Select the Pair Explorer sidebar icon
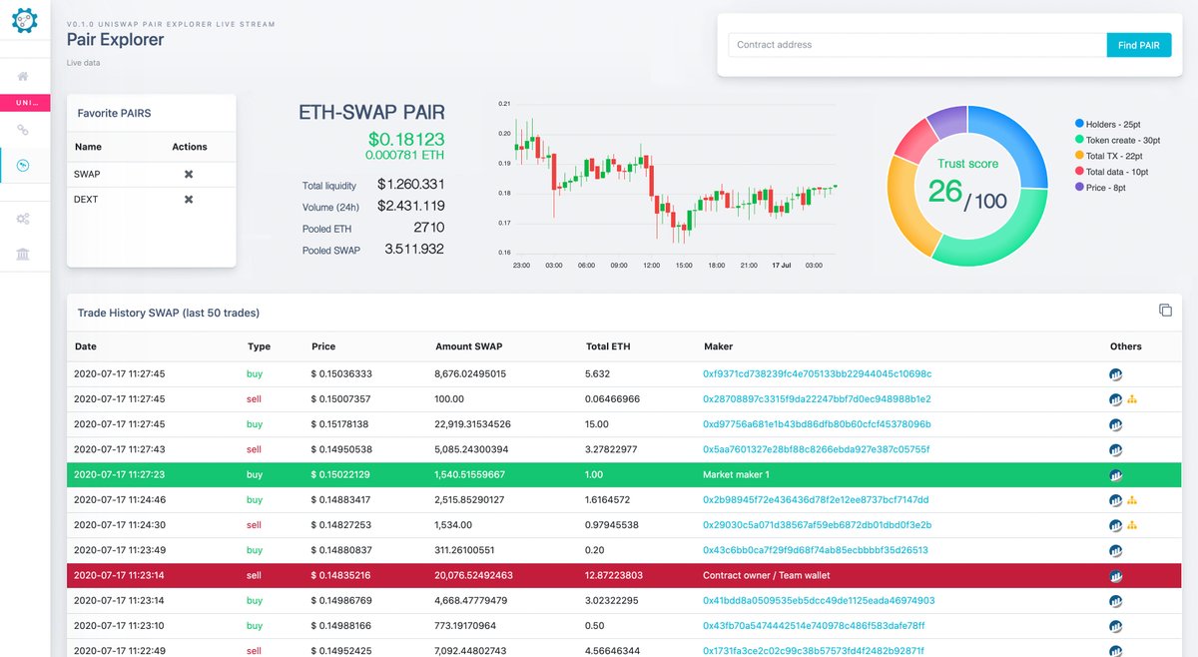The image size is (1198, 657). pos(23,165)
